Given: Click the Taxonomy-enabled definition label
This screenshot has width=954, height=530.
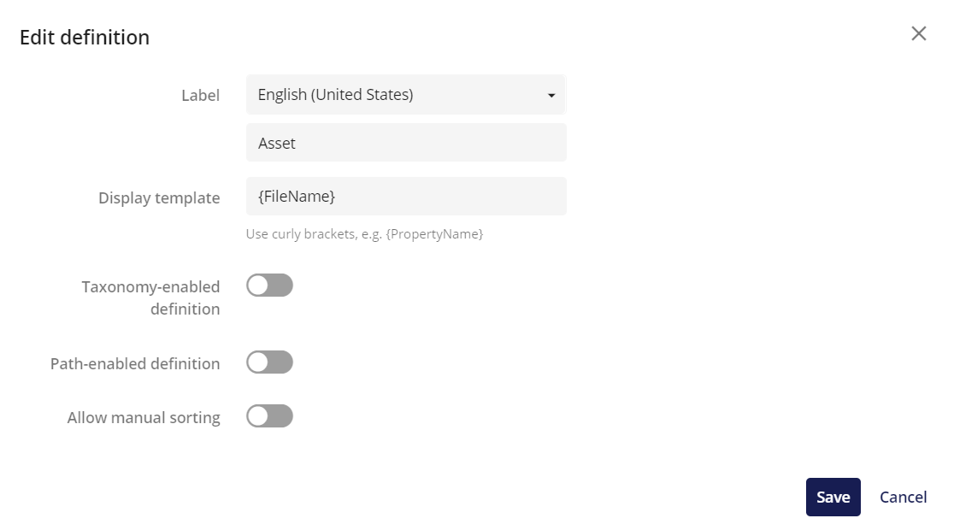Looking at the screenshot, I should [151, 297].
